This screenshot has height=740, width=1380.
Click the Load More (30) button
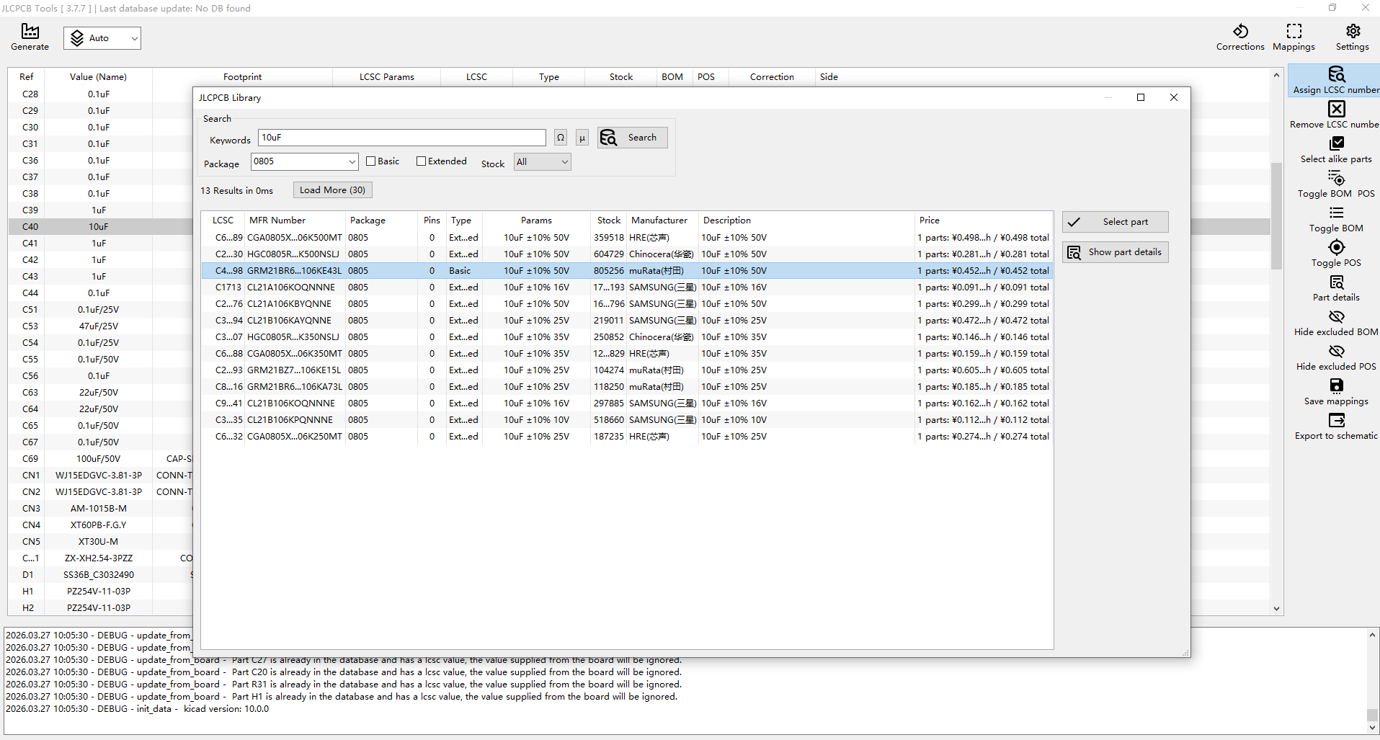332,190
